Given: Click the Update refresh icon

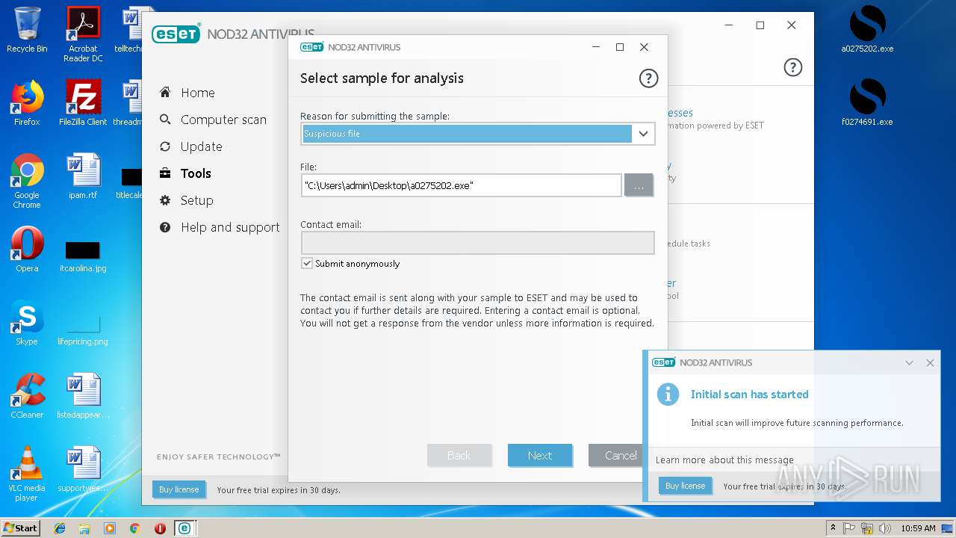Looking at the screenshot, I should click(165, 146).
